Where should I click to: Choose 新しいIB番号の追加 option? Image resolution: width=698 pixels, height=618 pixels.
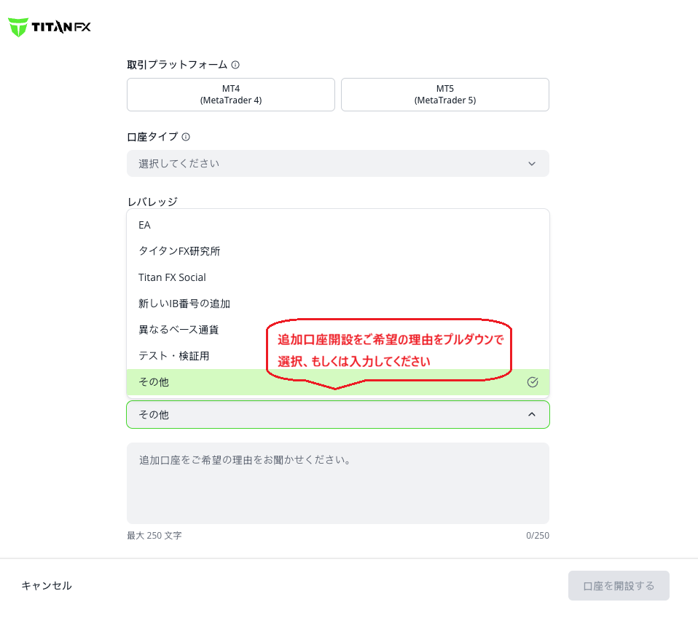pos(338,304)
